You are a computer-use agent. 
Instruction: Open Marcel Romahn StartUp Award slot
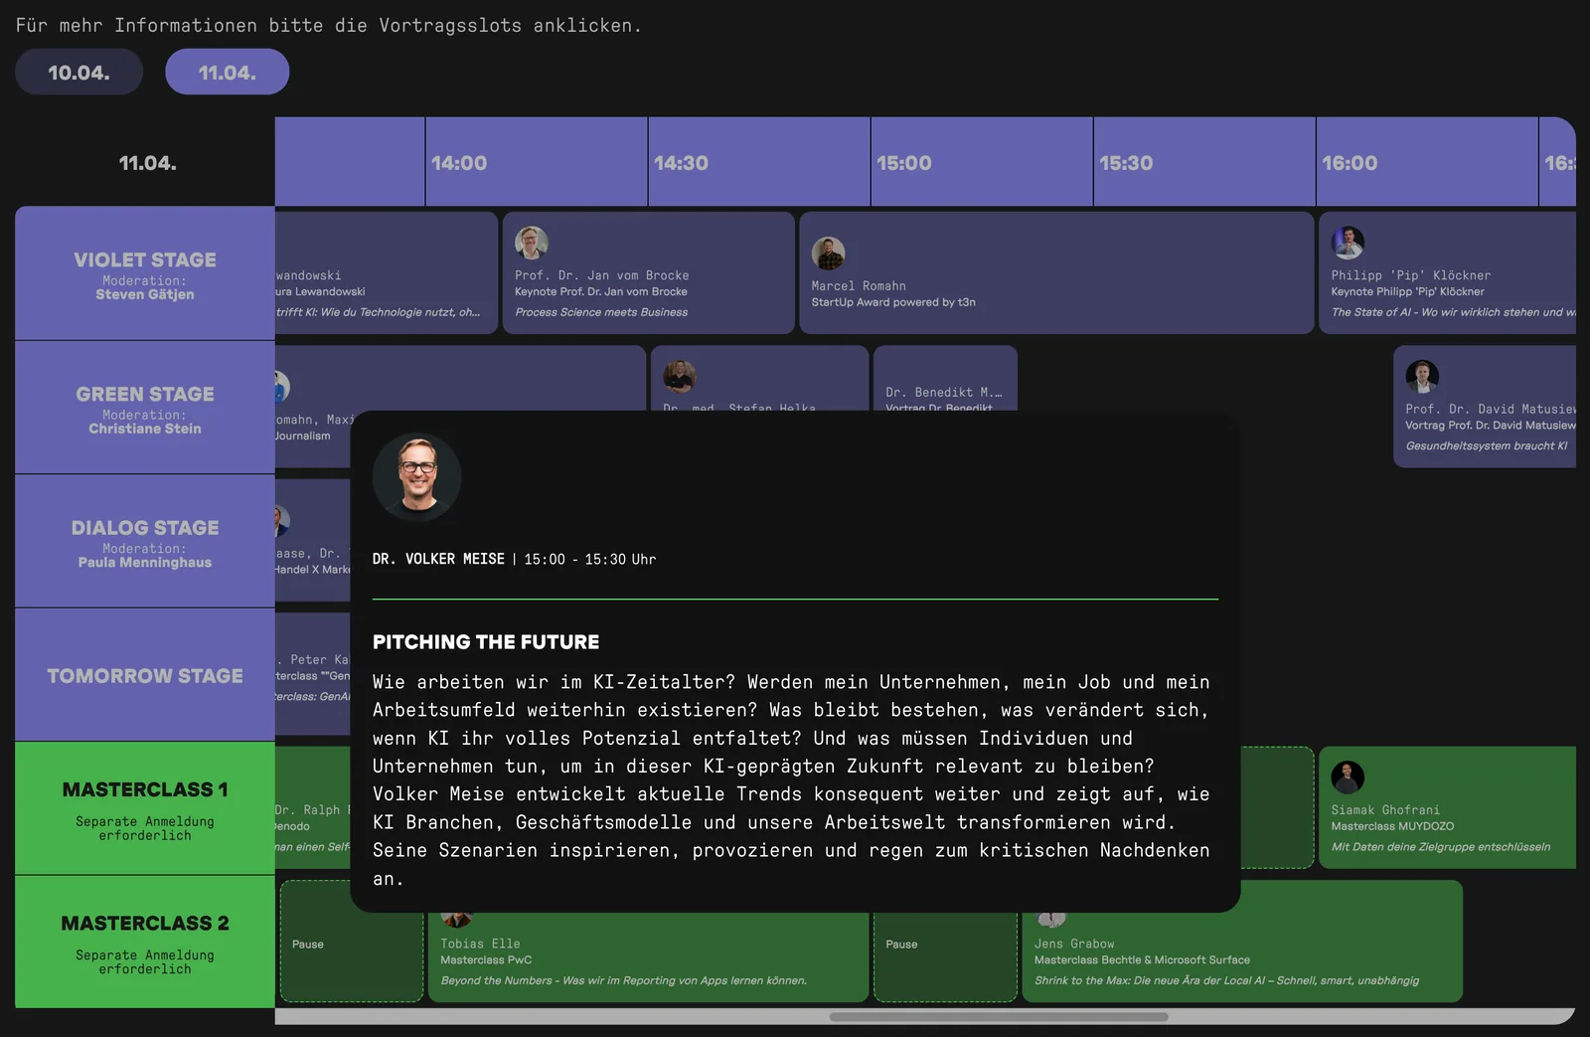coord(1056,272)
